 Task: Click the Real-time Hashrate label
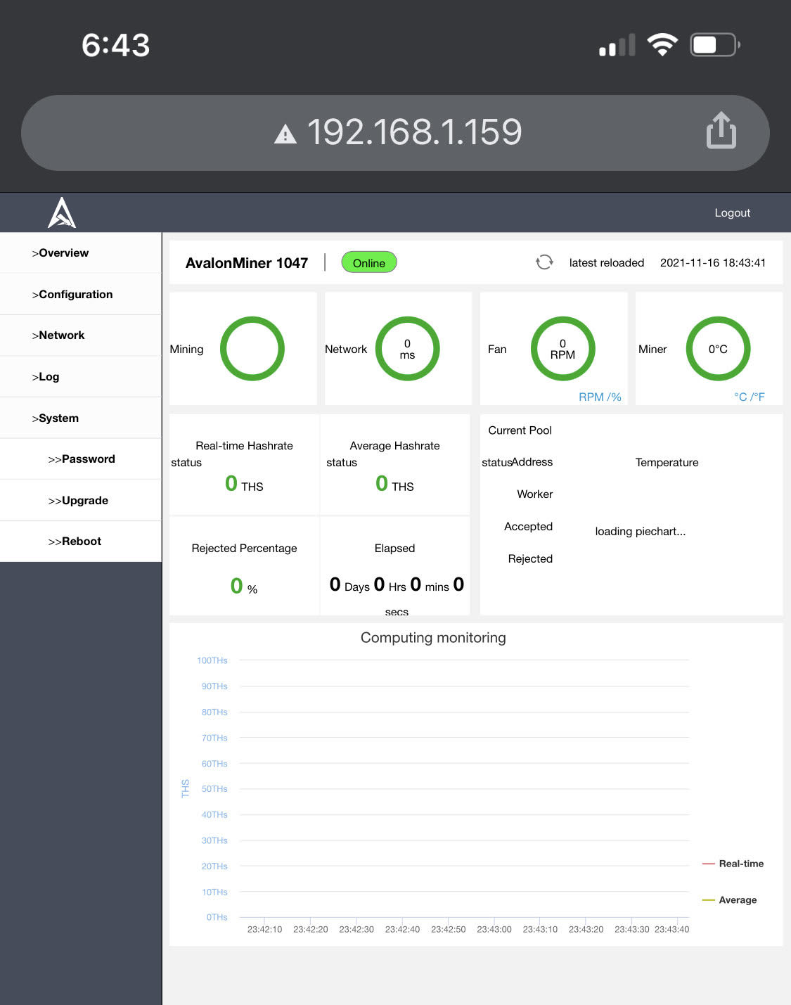pos(244,446)
